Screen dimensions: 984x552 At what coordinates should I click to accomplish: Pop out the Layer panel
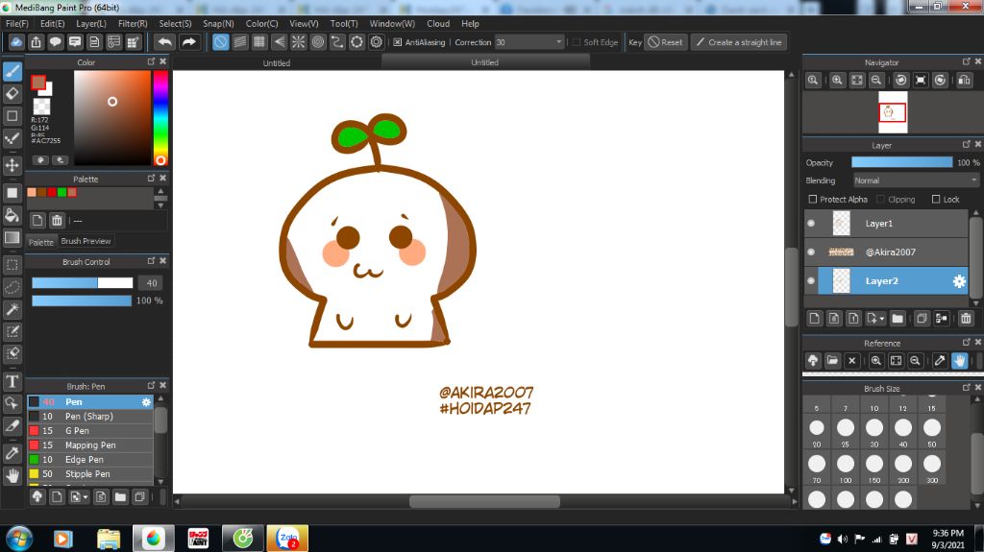(x=966, y=144)
